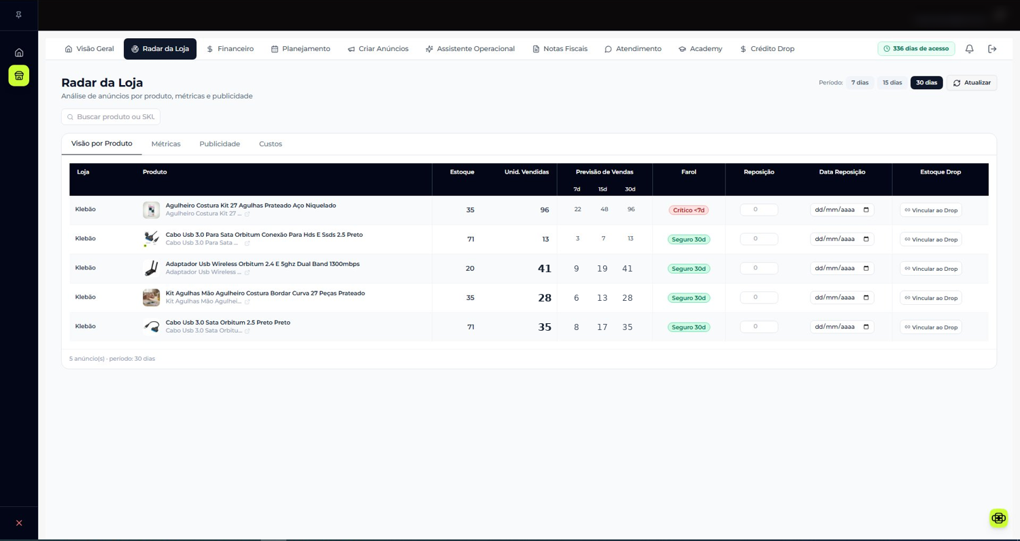This screenshot has height=541, width=1020.
Task: Open date picker in the last table row
Action: (x=866, y=327)
